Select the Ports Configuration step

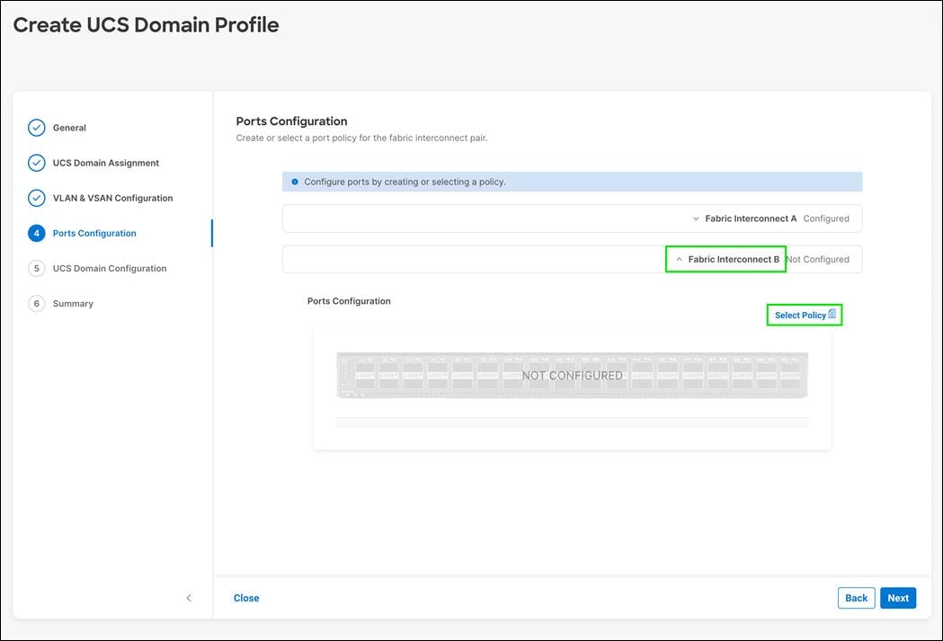91,233
